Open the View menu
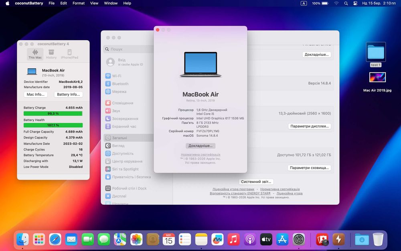This screenshot has height=251, width=401. pos(94,3)
